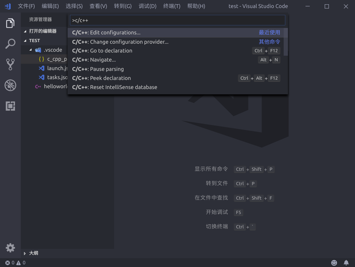
Task: Run C/C++: Reset IntelliSense database command
Action: pyautogui.click(x=176, y=87)
